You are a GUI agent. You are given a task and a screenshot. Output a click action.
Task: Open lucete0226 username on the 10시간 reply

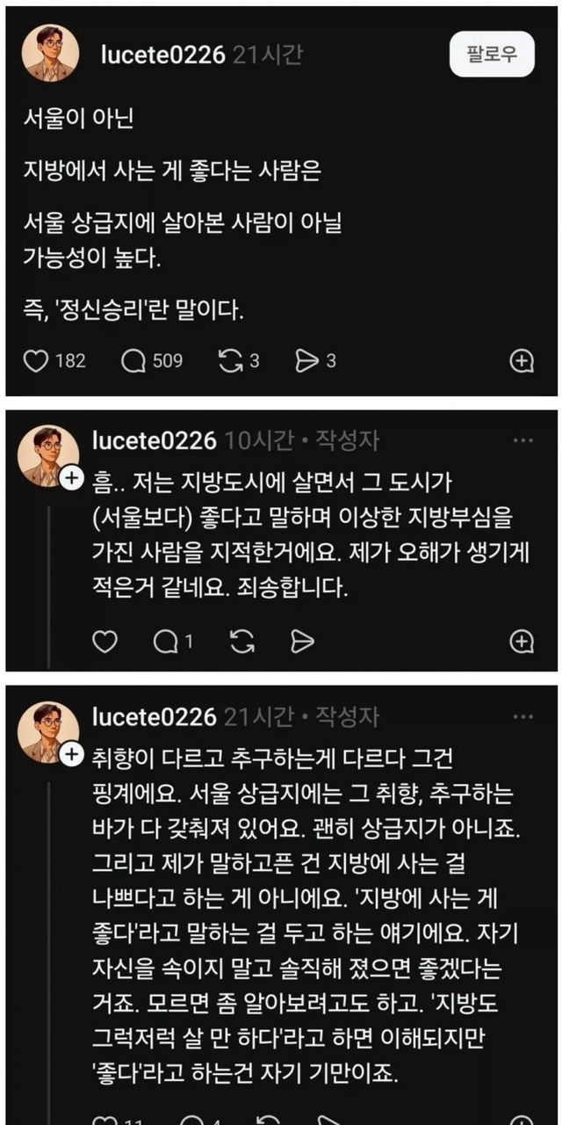(x=154, y=440)
